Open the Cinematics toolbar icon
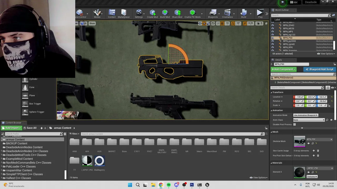337x189 pixels. (x=227, y=14)
